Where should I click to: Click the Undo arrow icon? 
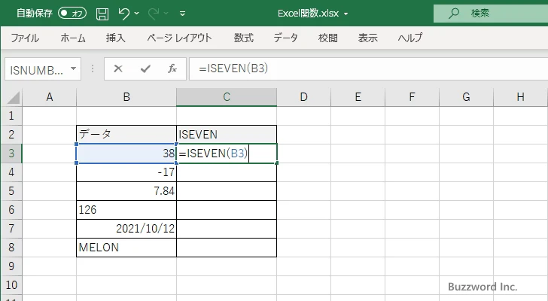[123, 14]
